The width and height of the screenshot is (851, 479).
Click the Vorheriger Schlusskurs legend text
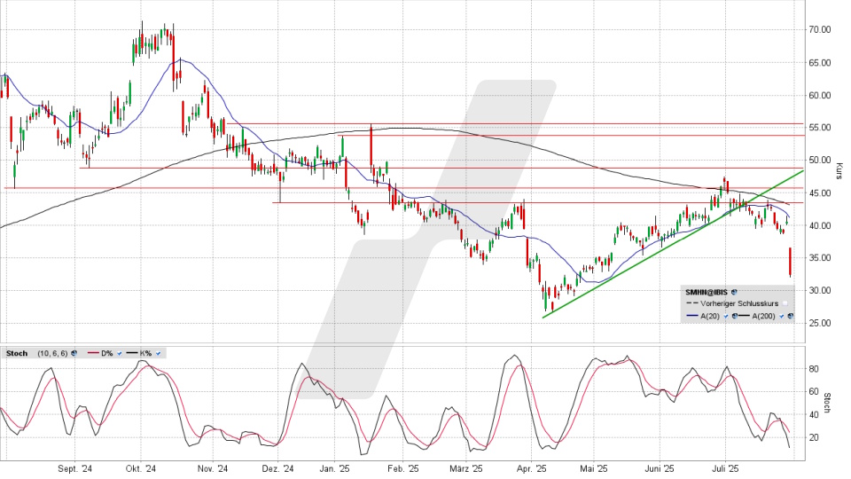(739, 303)
